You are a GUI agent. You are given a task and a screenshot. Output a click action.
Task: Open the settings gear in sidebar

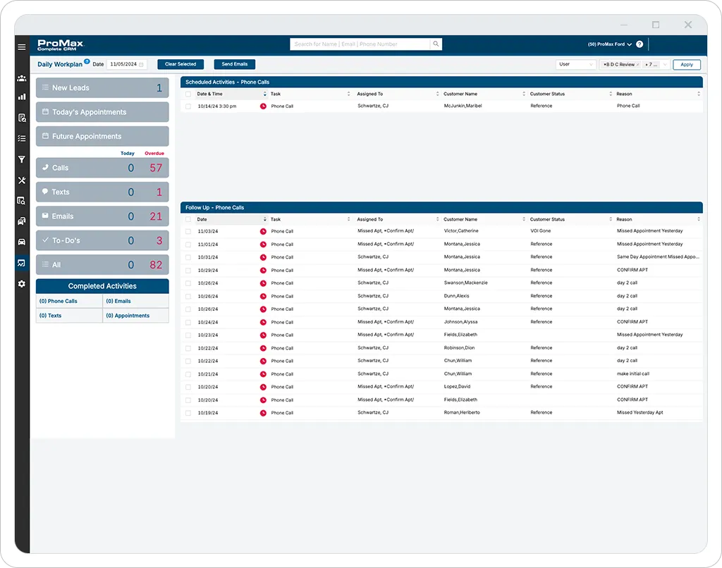(22, 283)
